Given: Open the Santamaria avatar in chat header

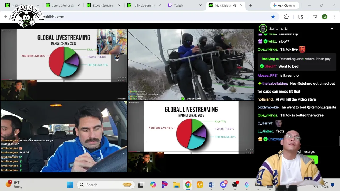Looking at the screenshot, I should pyautogui.click(x=263, y=28).
